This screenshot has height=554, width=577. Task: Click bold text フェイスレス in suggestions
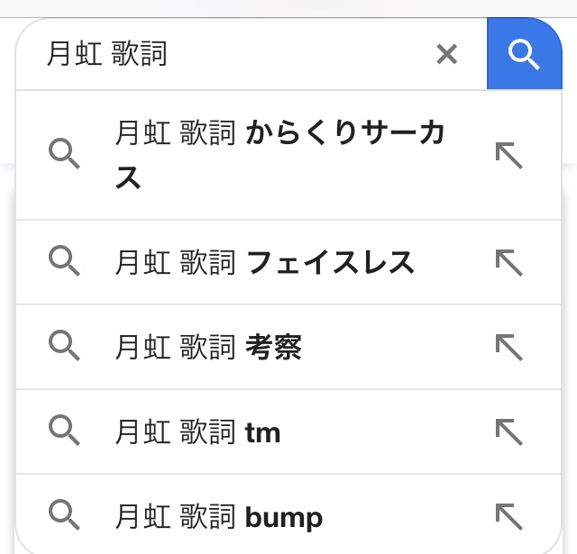tap(330, 262)
